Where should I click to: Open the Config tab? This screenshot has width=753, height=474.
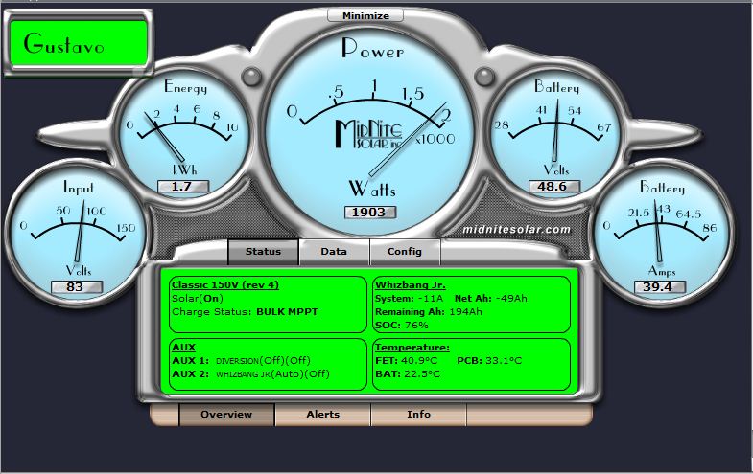coord(405,252)
